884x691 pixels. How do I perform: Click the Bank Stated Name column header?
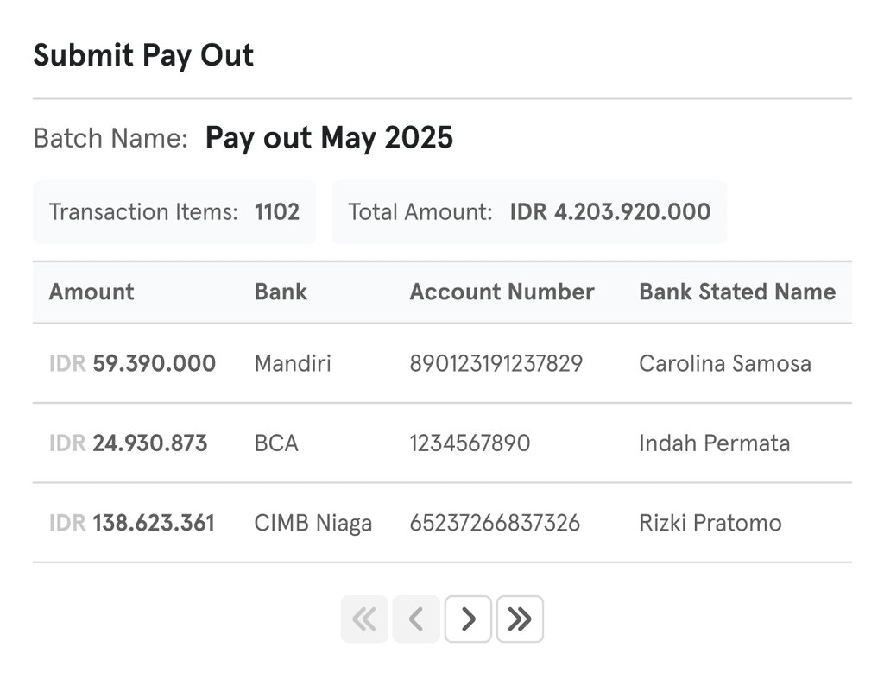click(x=737, y=292)
